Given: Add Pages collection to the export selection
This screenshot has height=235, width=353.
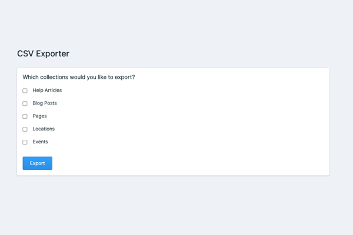Looking at the screenshot, I should pos(25,116).
